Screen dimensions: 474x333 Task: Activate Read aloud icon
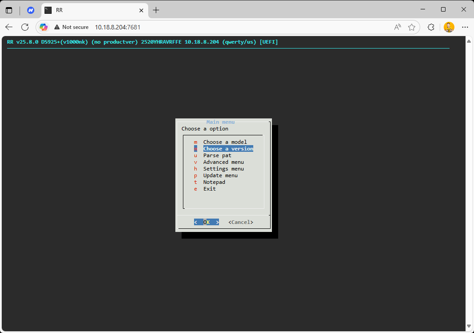click(x=397, y=27)
